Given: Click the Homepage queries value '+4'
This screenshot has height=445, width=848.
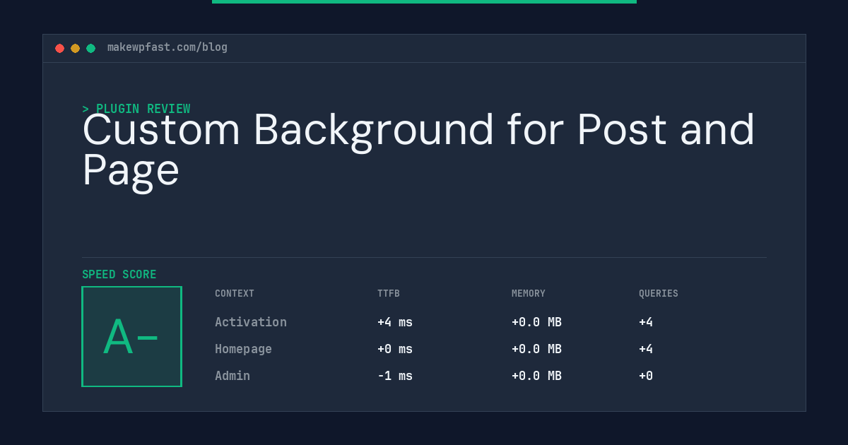Looking at the screenshot, I should tap(646, 349).
